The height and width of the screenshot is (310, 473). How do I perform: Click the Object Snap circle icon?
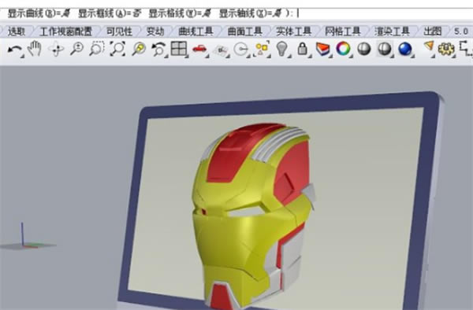241,50
